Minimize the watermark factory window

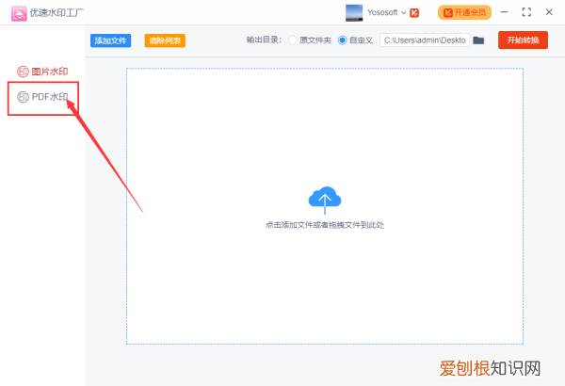[x=504, y=12]
